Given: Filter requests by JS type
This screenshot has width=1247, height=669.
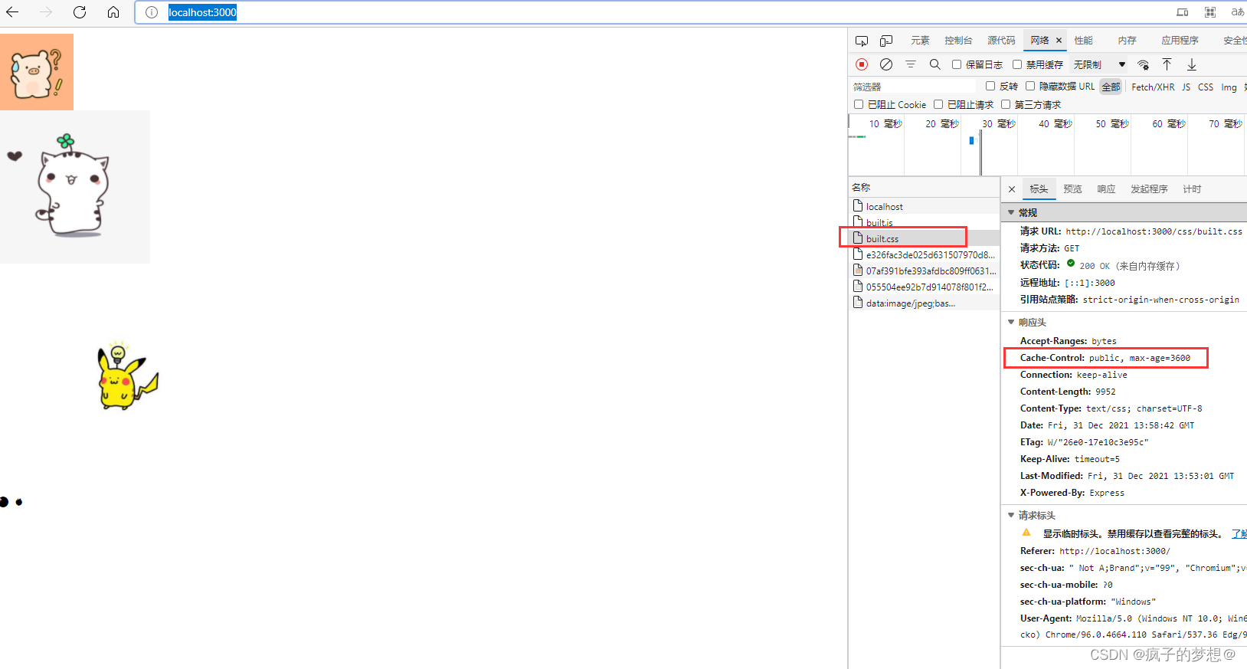Looking at the screenshot, I should [1186, 87].
